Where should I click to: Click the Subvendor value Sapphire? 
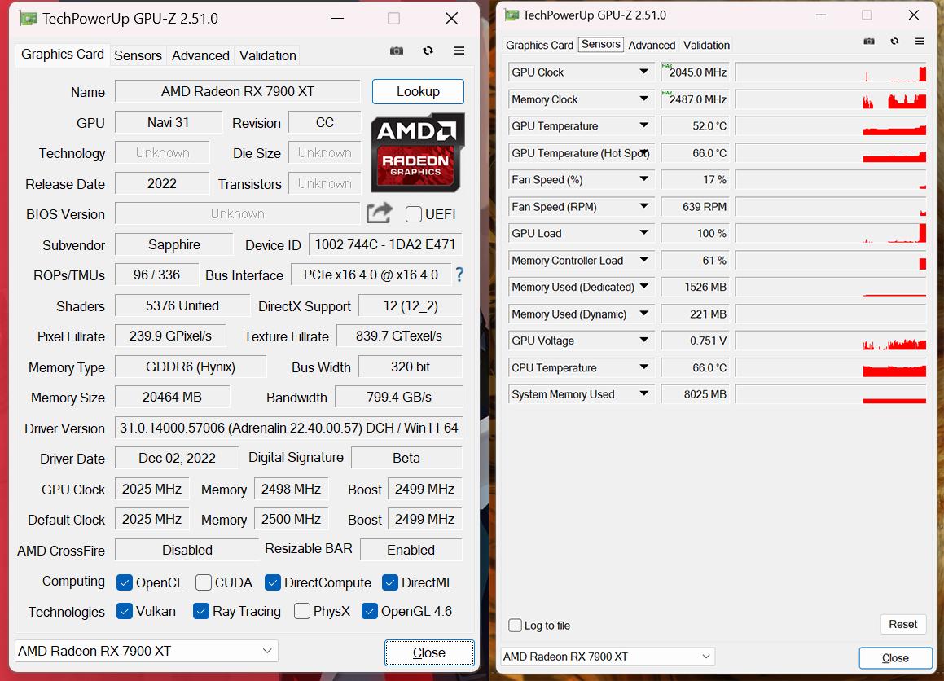[174, 244]
